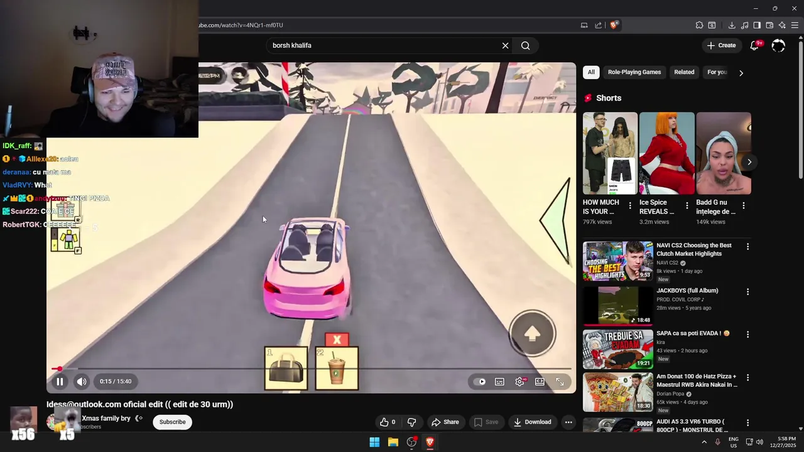The image size is (804, 452).
Task: Seek on the video progress bar
Action: [312, 369]
